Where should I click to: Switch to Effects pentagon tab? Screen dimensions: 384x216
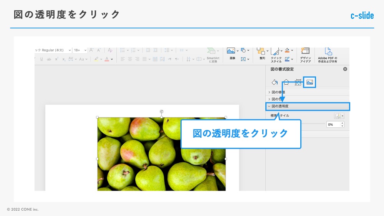(x=286, y=82)
